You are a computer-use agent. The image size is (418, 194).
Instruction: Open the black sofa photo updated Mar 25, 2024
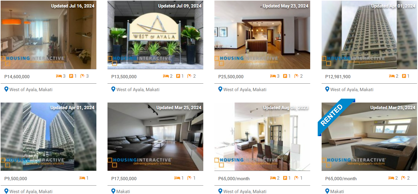(155, 137)
